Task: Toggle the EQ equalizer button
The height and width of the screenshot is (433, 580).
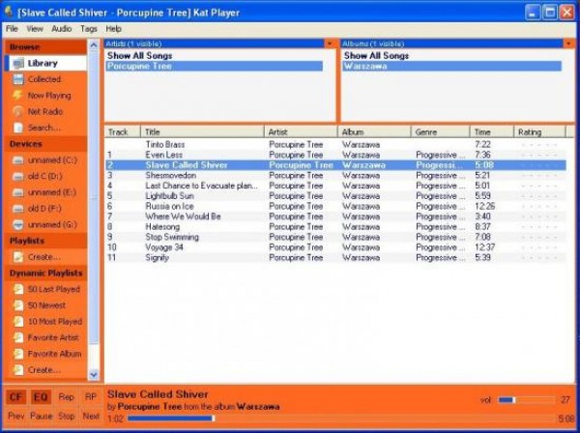Action: tap(41, 397)
